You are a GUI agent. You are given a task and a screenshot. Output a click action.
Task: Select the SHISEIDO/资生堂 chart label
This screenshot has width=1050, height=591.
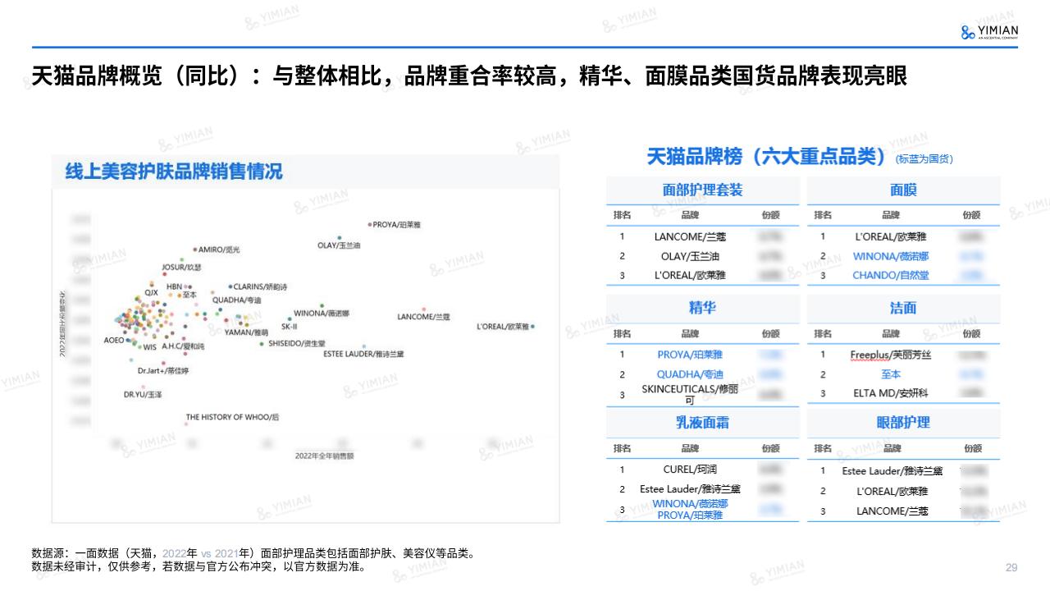(297, 344)
